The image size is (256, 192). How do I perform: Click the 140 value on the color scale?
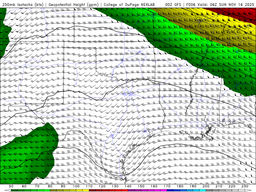coord(128,186)
